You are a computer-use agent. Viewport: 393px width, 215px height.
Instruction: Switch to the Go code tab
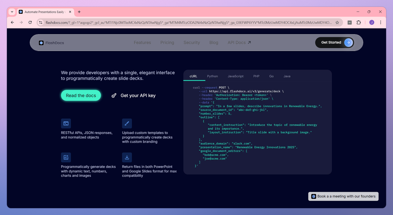point(271,76)
